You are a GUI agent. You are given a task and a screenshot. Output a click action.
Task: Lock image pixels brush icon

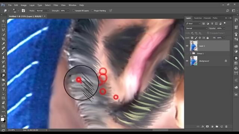tap(196, 38)
